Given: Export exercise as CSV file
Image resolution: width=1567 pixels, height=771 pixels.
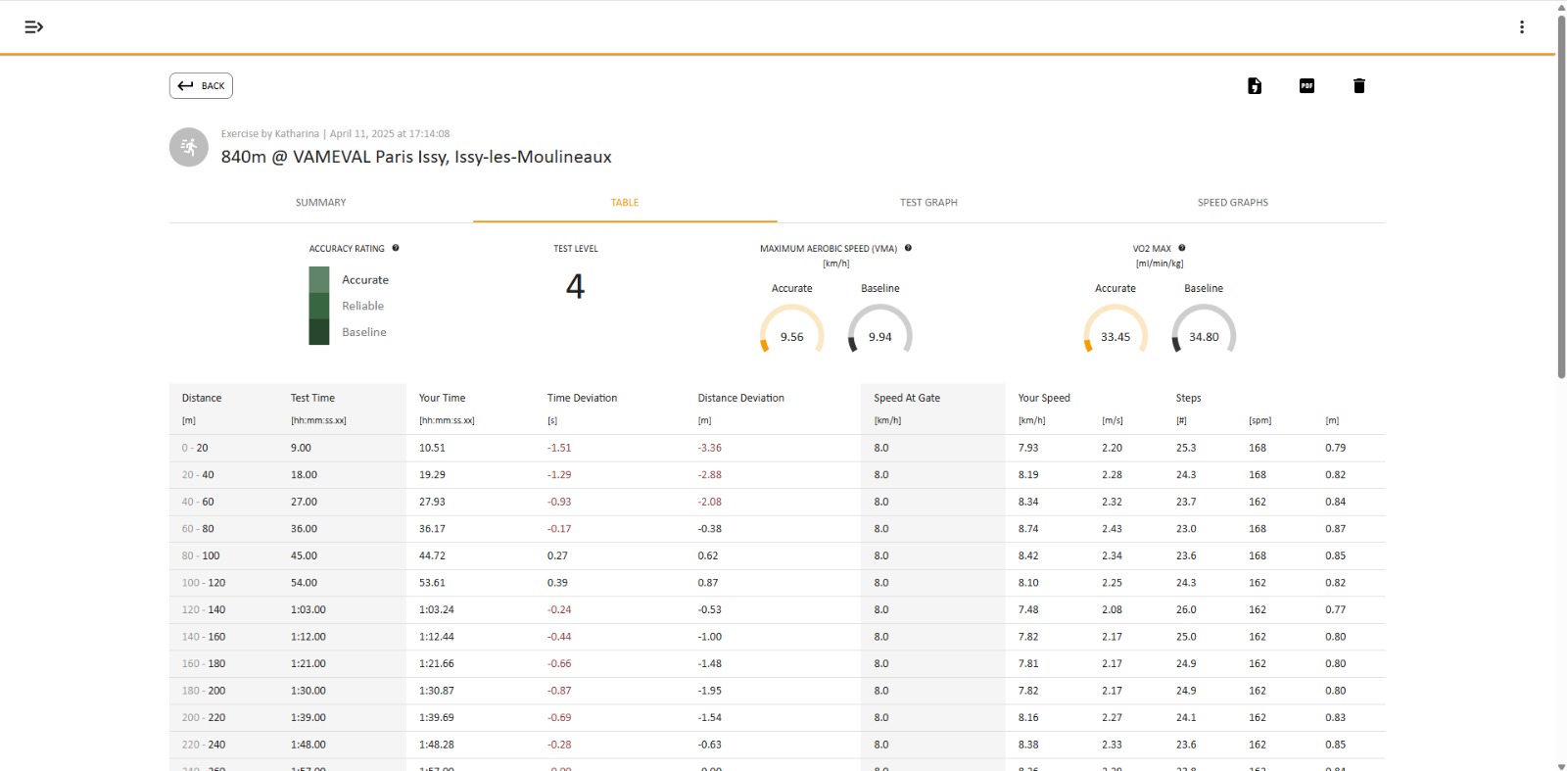Looking at the screenshot, I should [x=1255, y=86].
